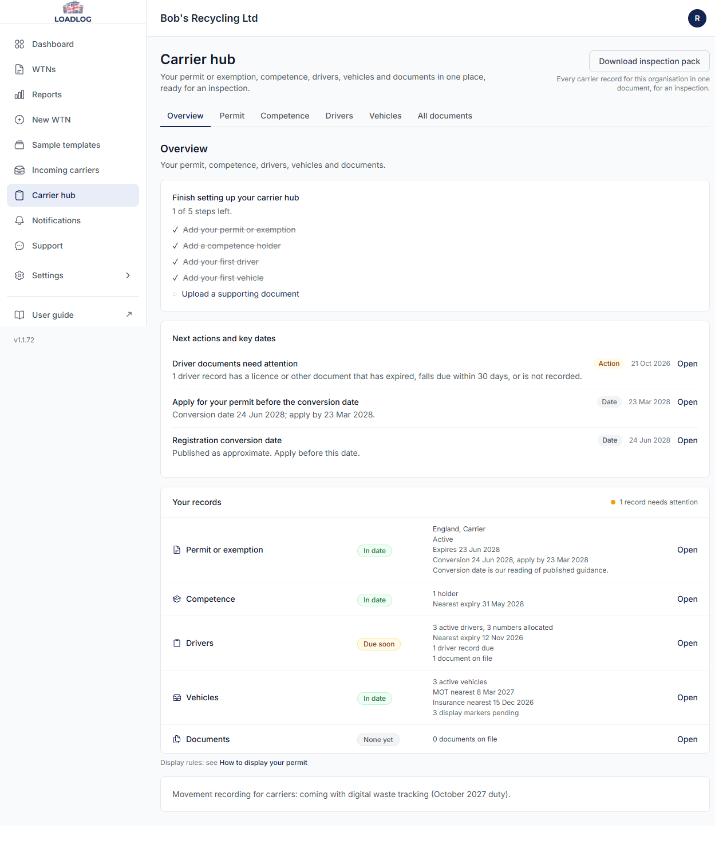Switch to the Competence tab

coord(285,116)
